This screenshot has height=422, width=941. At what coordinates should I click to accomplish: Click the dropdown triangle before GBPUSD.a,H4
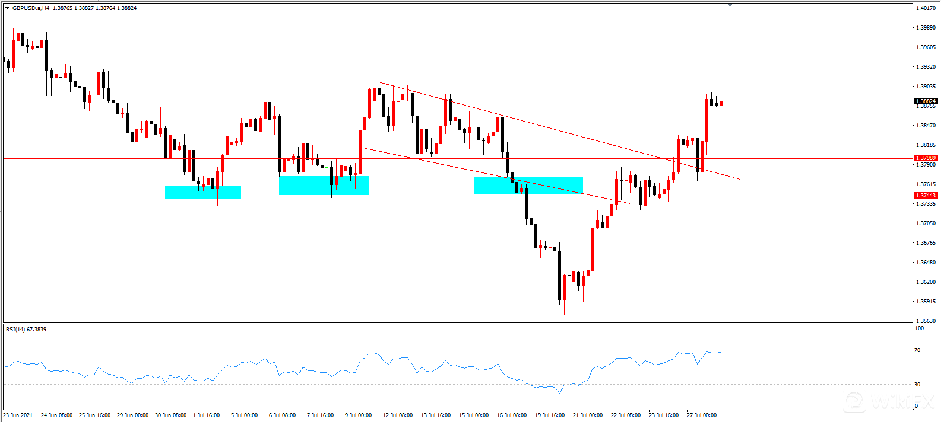point(7,8)
